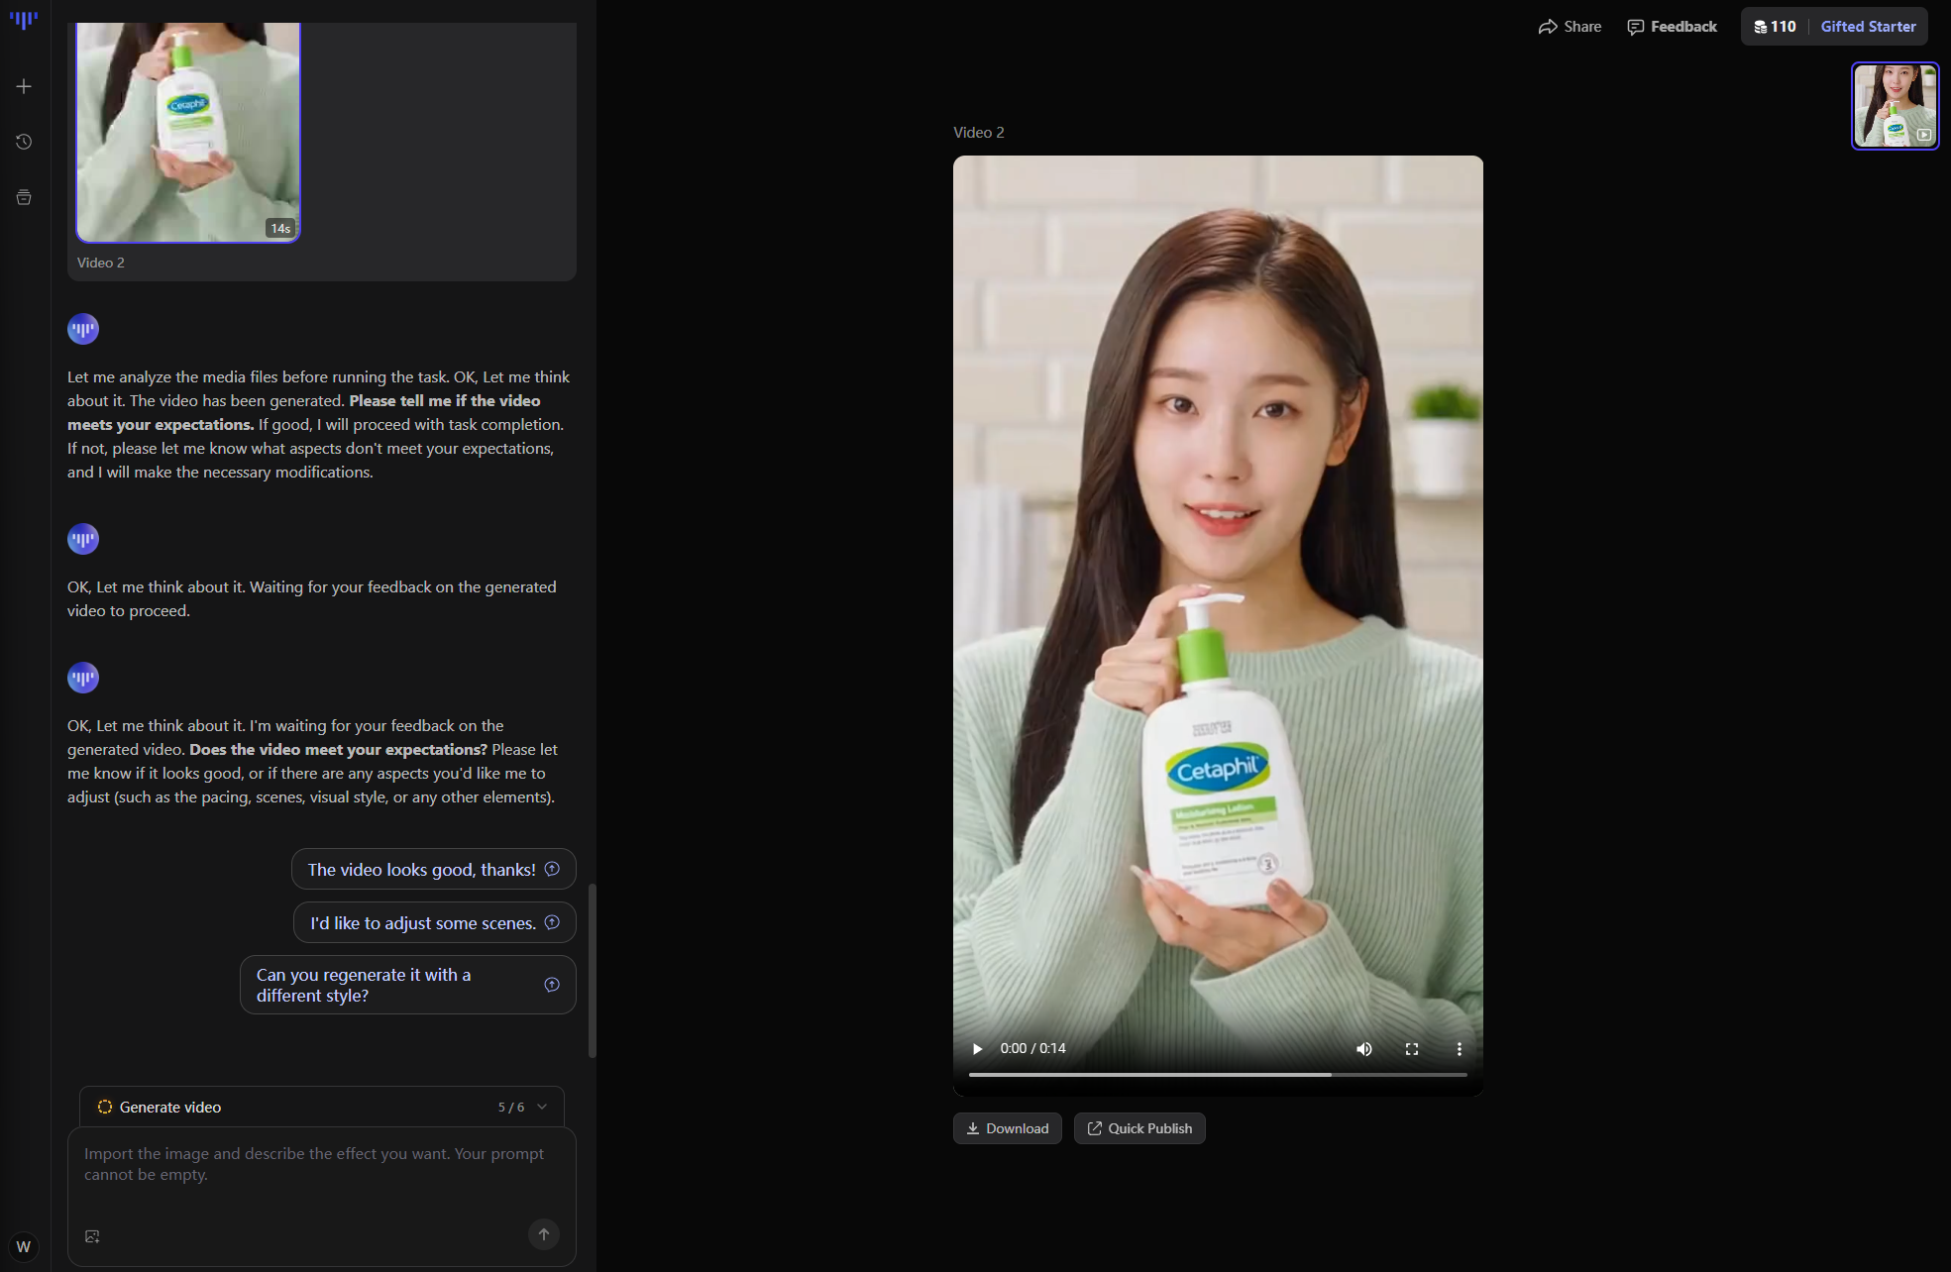The width and height of the screenshot is (1951, 1272).
Task: Open the video player three-dot menu
Action: click(x=1459, y=1049)
